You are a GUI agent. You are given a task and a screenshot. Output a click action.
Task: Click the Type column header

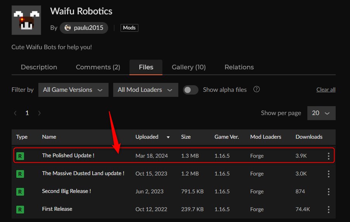pos(22,137)
